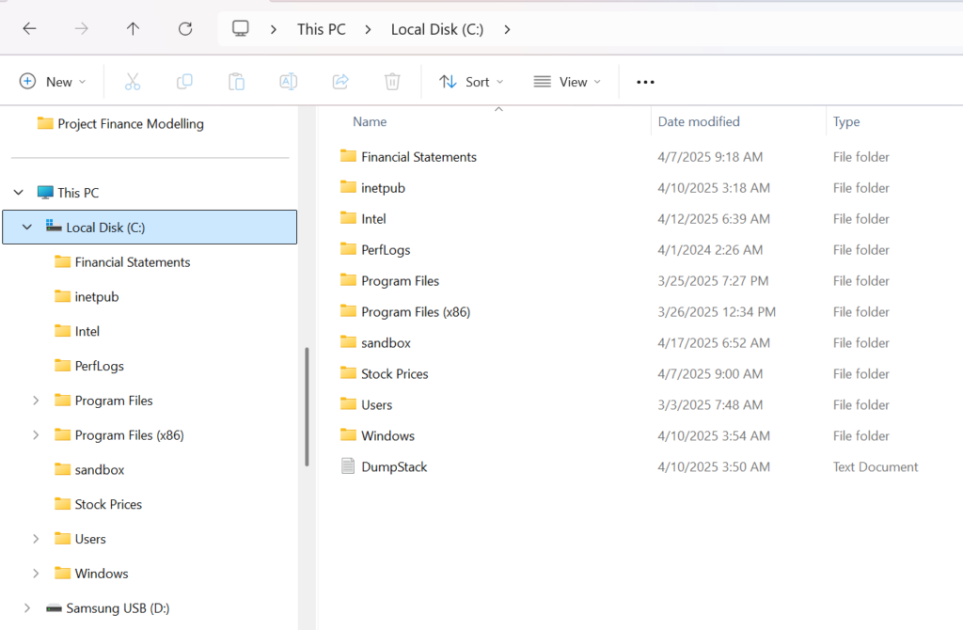The height and width of the screenshot is (630, 963).
Task: Click the Delete trash can icon
Action: pos(393,82)
